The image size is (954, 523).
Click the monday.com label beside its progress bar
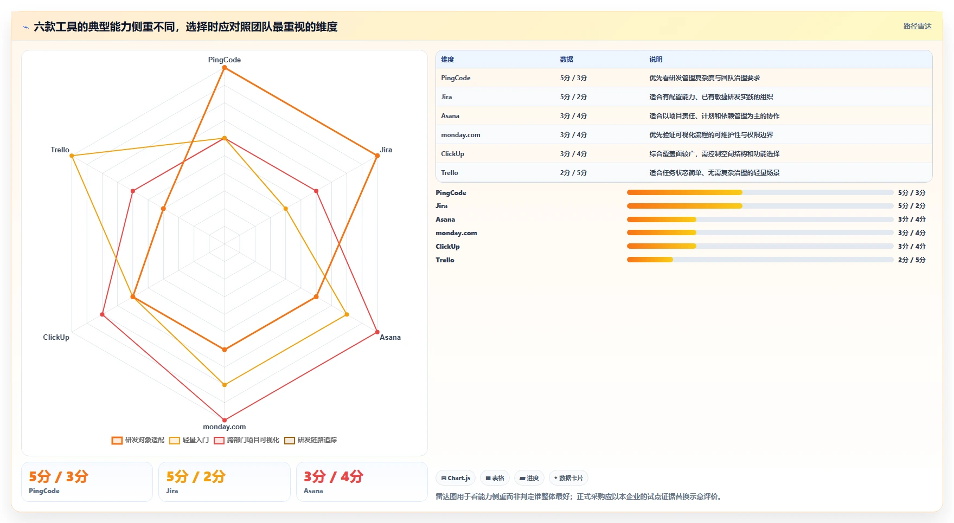(x=456, y=233)
